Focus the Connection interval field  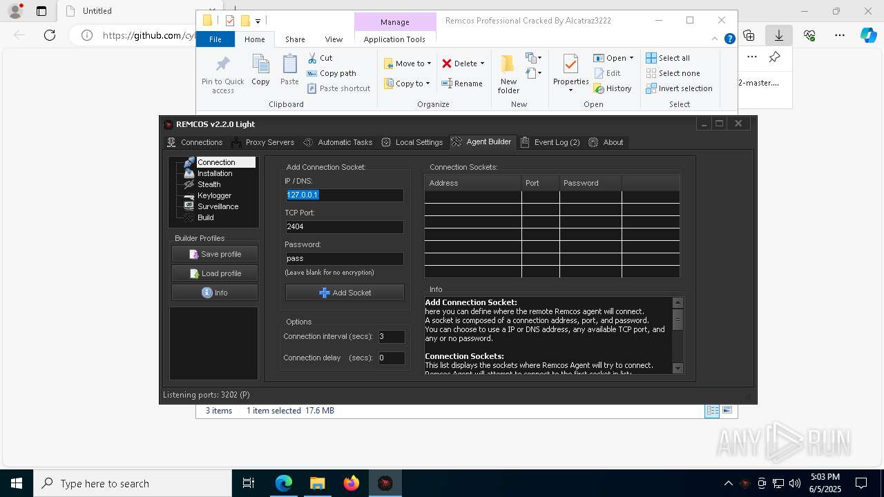click(391, 337)
